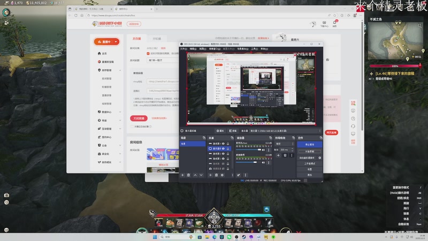Expand the 数据中心 sidebar section
The image size is (428, 241).
tap(120, 112)
